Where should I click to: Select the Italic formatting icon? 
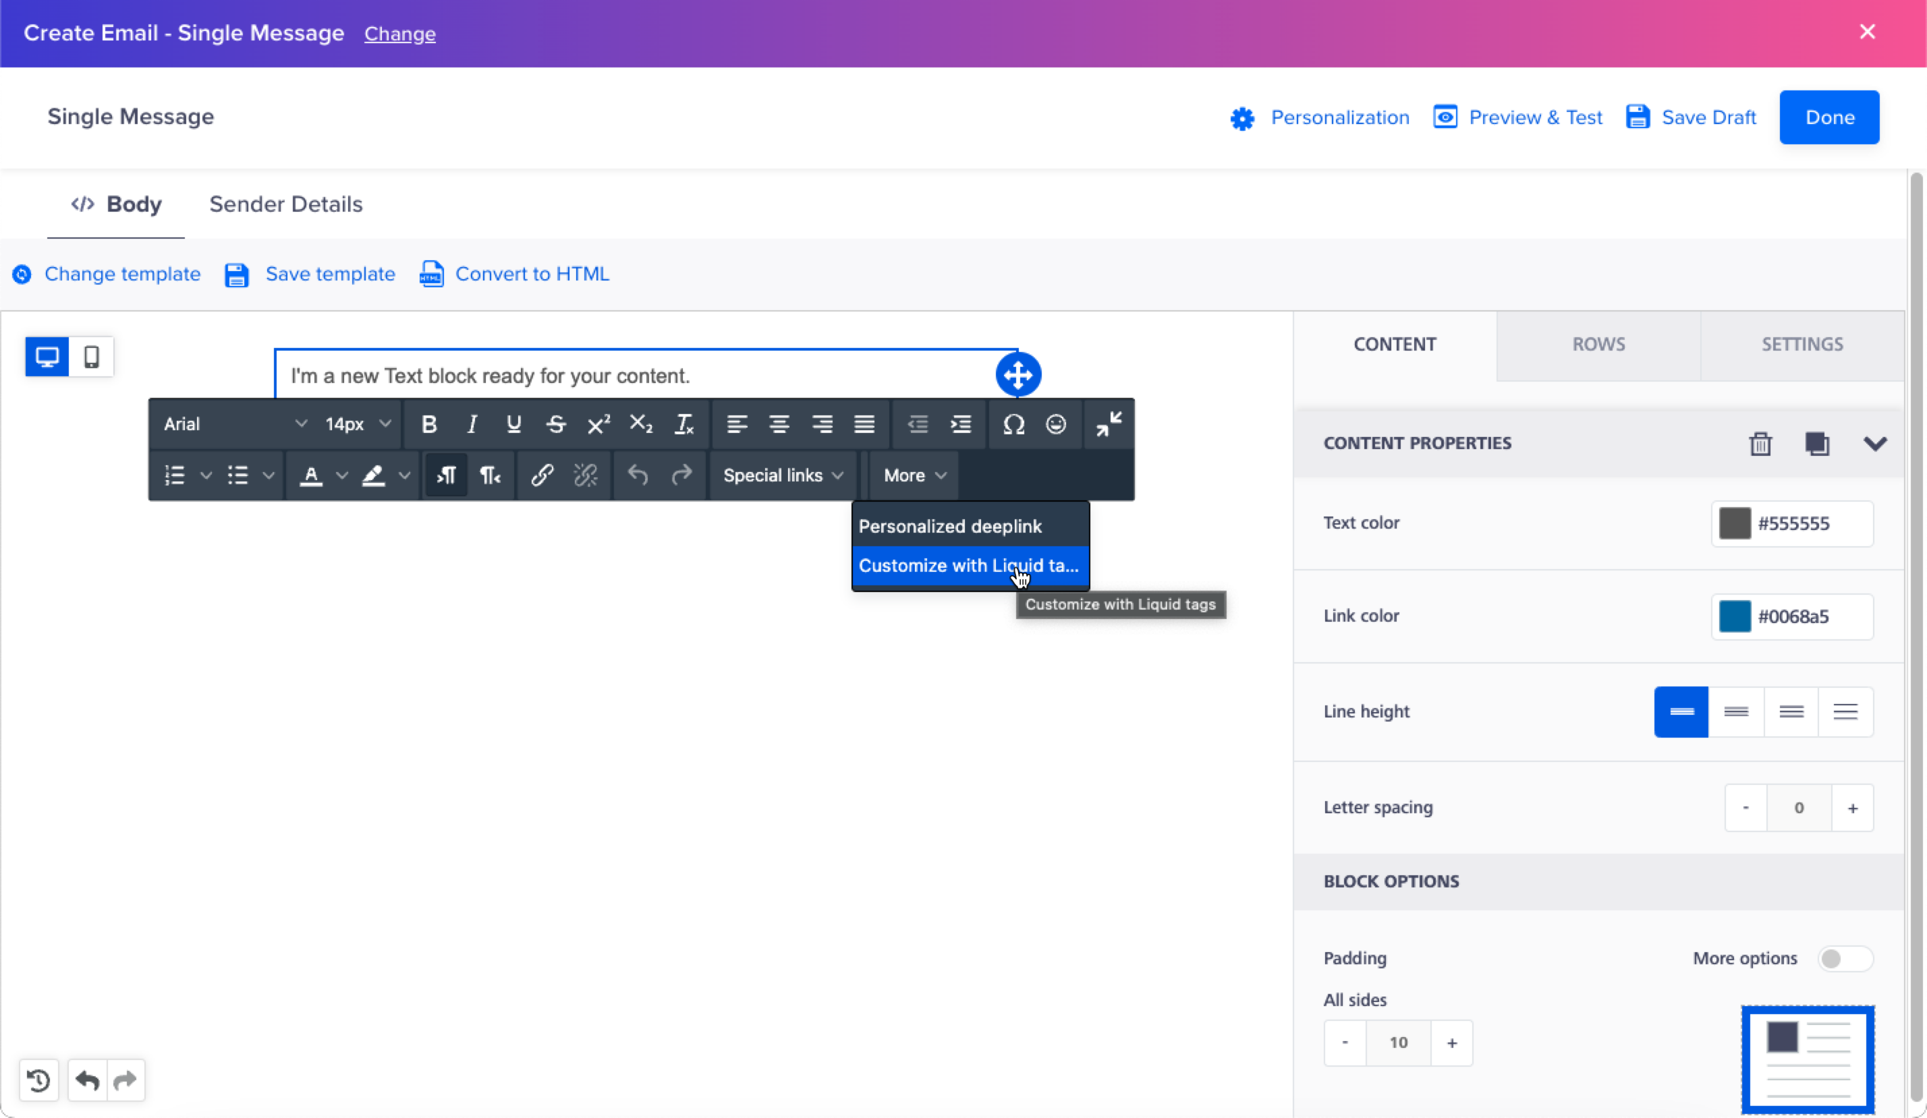coord(472,423)
